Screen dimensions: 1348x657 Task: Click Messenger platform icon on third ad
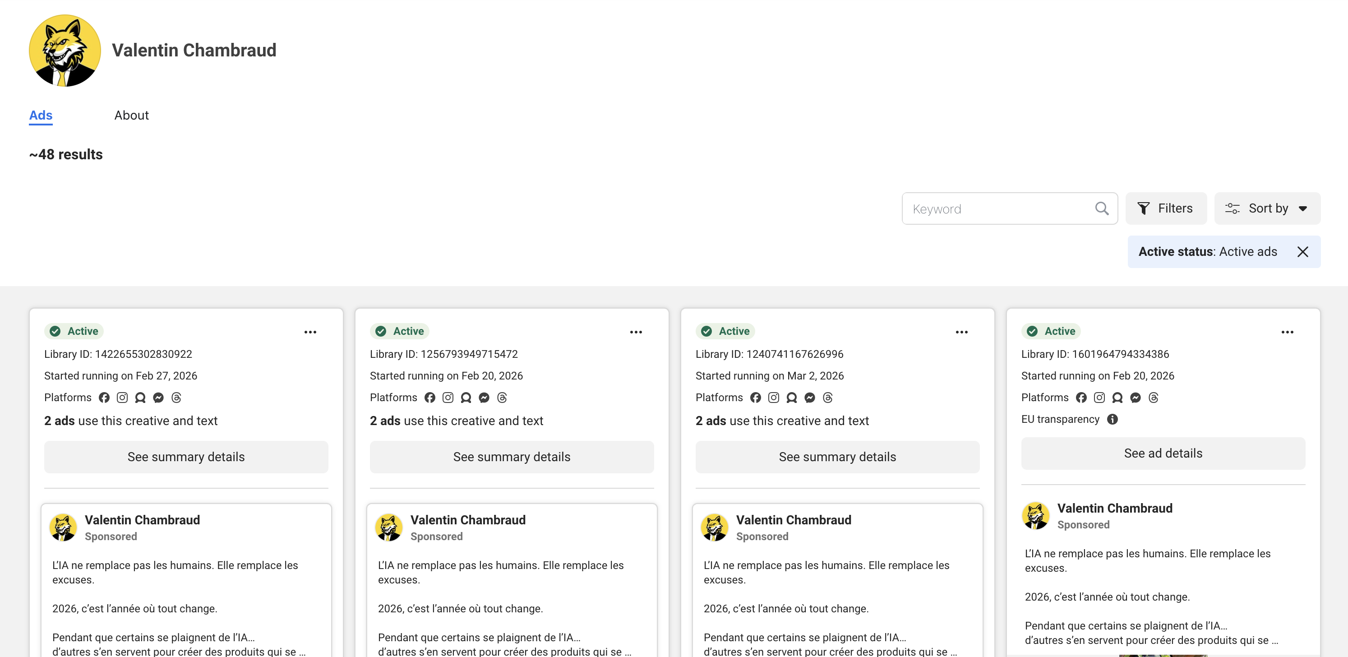click(809, 398)
